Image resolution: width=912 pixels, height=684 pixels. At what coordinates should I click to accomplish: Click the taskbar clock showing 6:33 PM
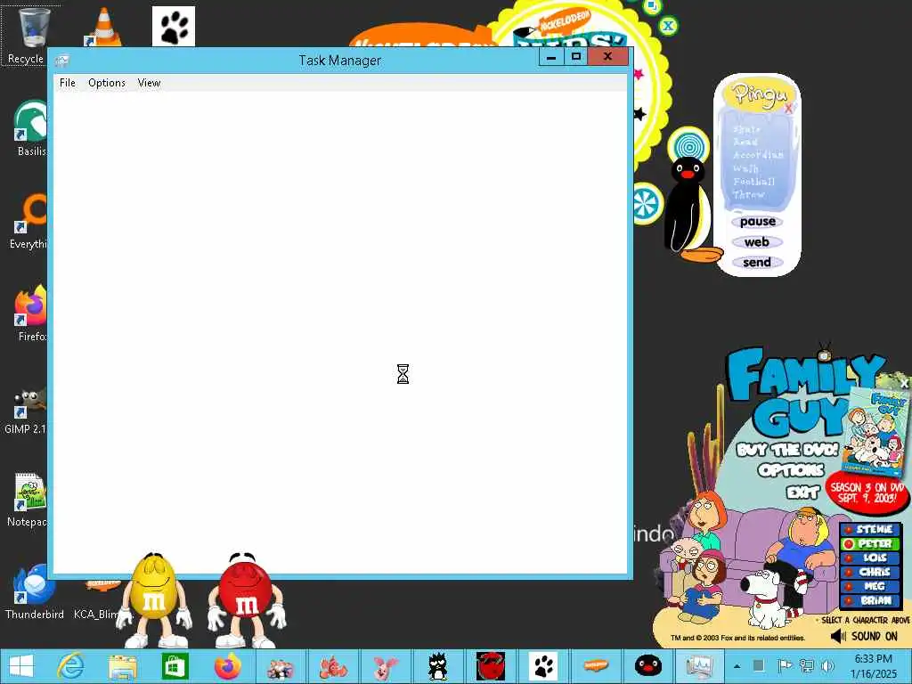[x=873, y=666]
